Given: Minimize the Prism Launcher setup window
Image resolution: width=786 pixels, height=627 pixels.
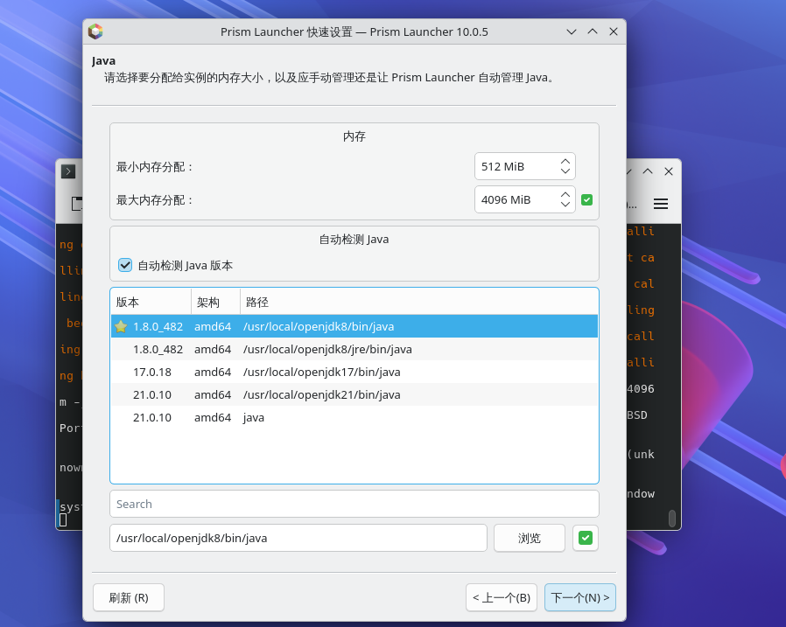Looking at the screenshot, I should [572, 31].
